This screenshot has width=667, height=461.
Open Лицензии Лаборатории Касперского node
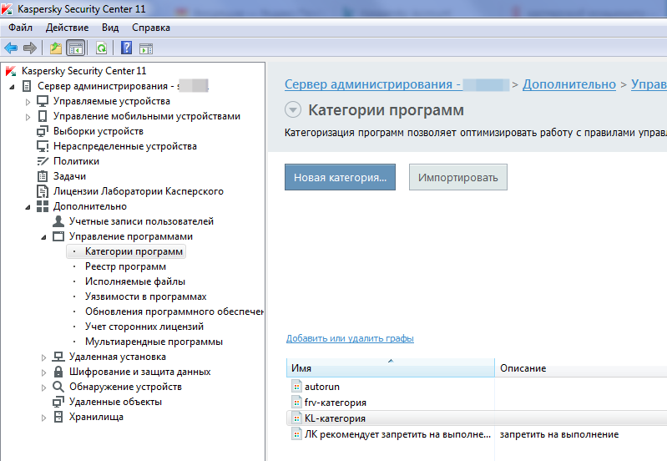tap(138, 191)
